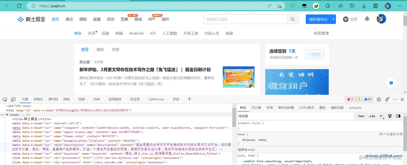Click the ellipsis beside the head node

click(2, 115)
